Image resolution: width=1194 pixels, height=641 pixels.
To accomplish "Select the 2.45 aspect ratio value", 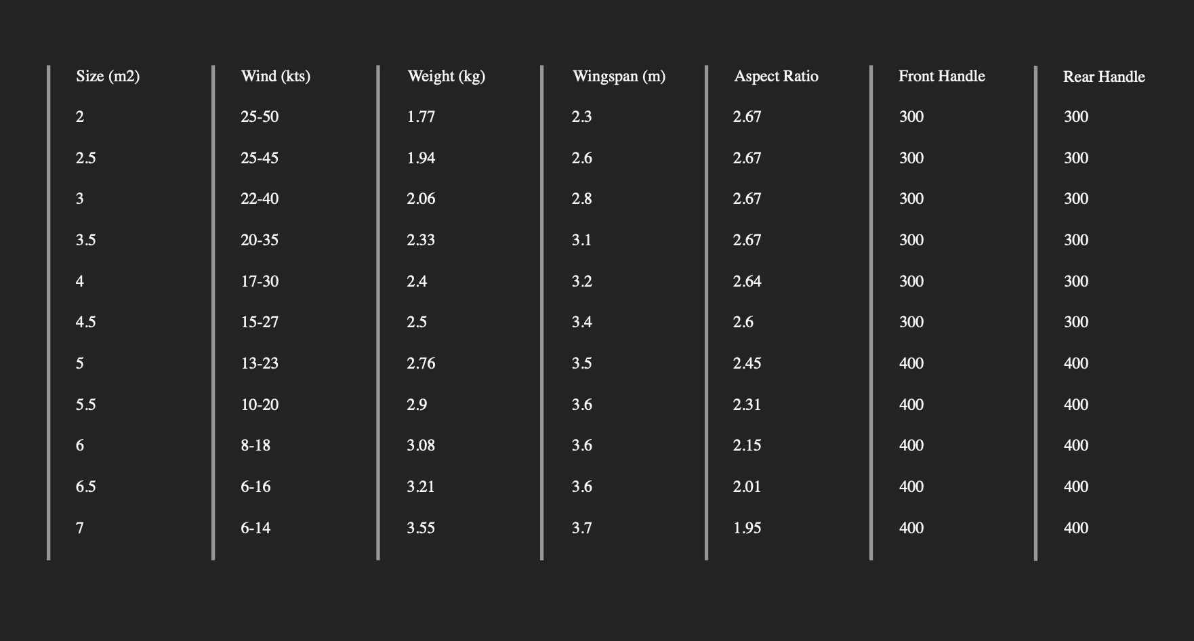I will tap(747, 363).
